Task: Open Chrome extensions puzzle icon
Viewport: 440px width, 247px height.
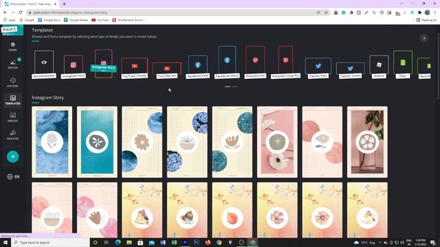Action: click(x=419, y=12)
